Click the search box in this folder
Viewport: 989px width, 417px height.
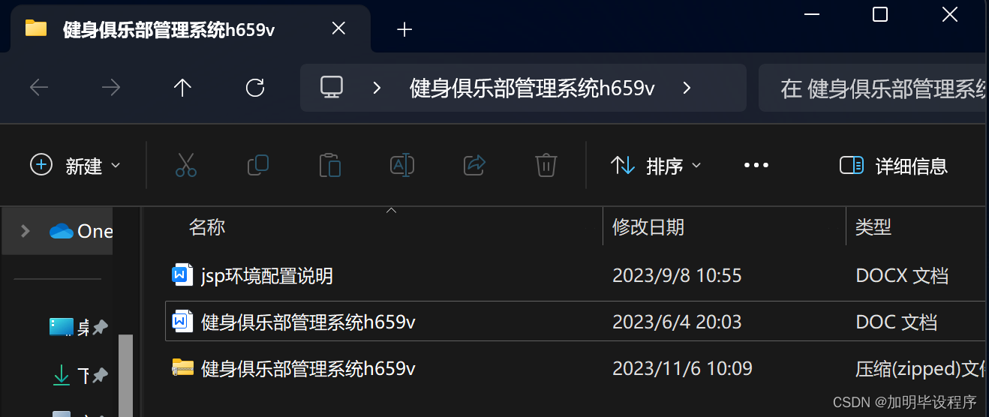point(873,88)
